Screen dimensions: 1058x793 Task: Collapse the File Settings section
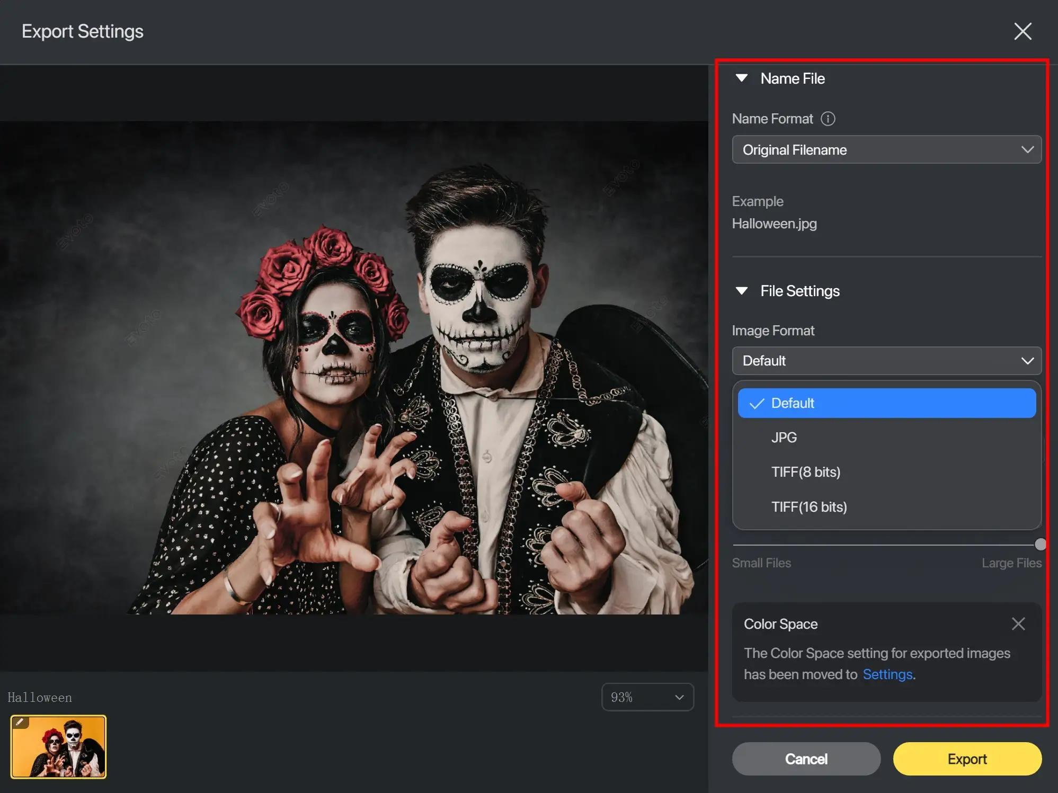tap(742, 291)
